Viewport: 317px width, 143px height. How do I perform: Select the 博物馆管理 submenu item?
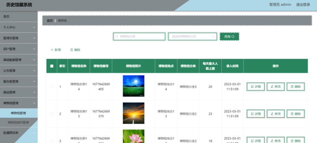(x=19, y=113)
